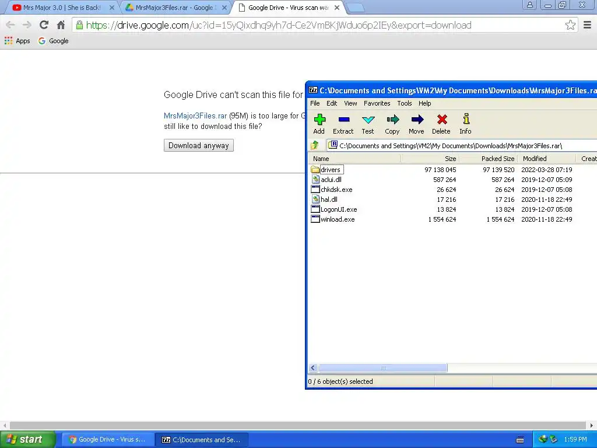
Task: Go up one folder level in 7-Zip
Action: click(x=315, y=145)
